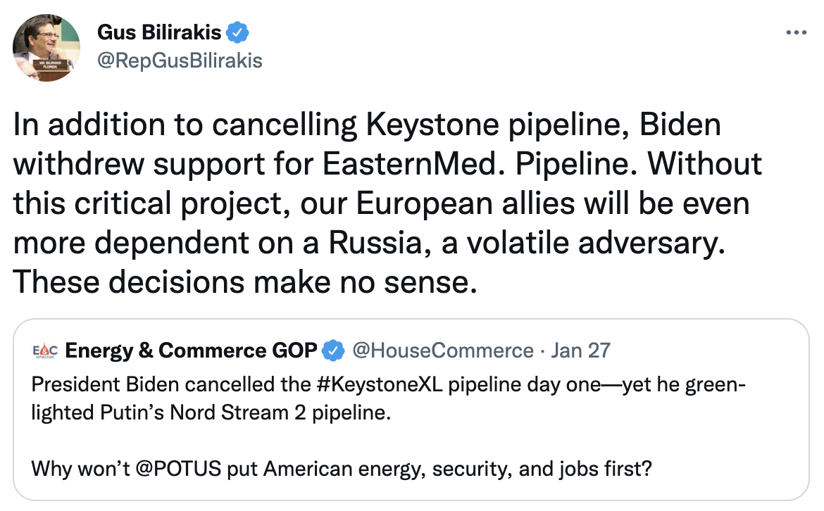The height and width of the screenshot is (511, 824).
Task: Click the @RepGusBilirakis handle
Action: pyautogui.click(x=179, y=61)
